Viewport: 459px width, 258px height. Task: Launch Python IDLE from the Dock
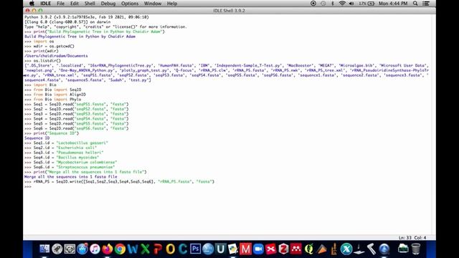coord(232,249)
